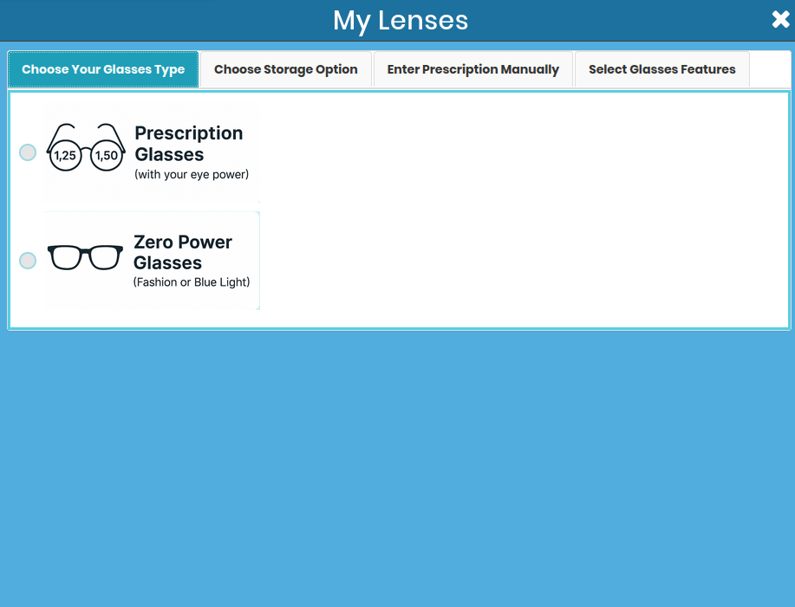Screen dimensions: 795x607
Task: Click the "with your eye power" caption
Action: click(x=192, y=175)
